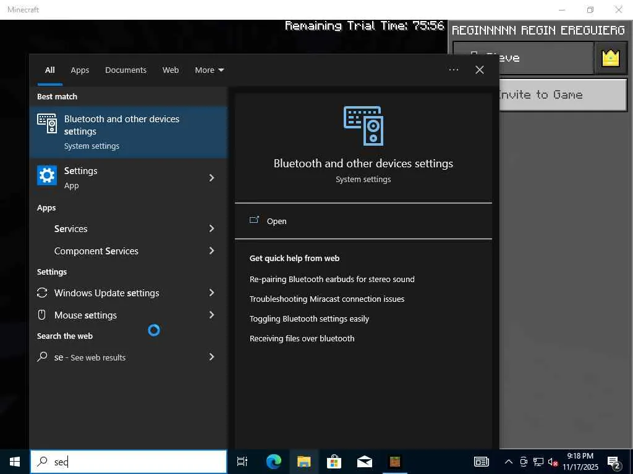Open the search panel options ellipsis
This screenshot has height=474, width=633.
[453, 70]
